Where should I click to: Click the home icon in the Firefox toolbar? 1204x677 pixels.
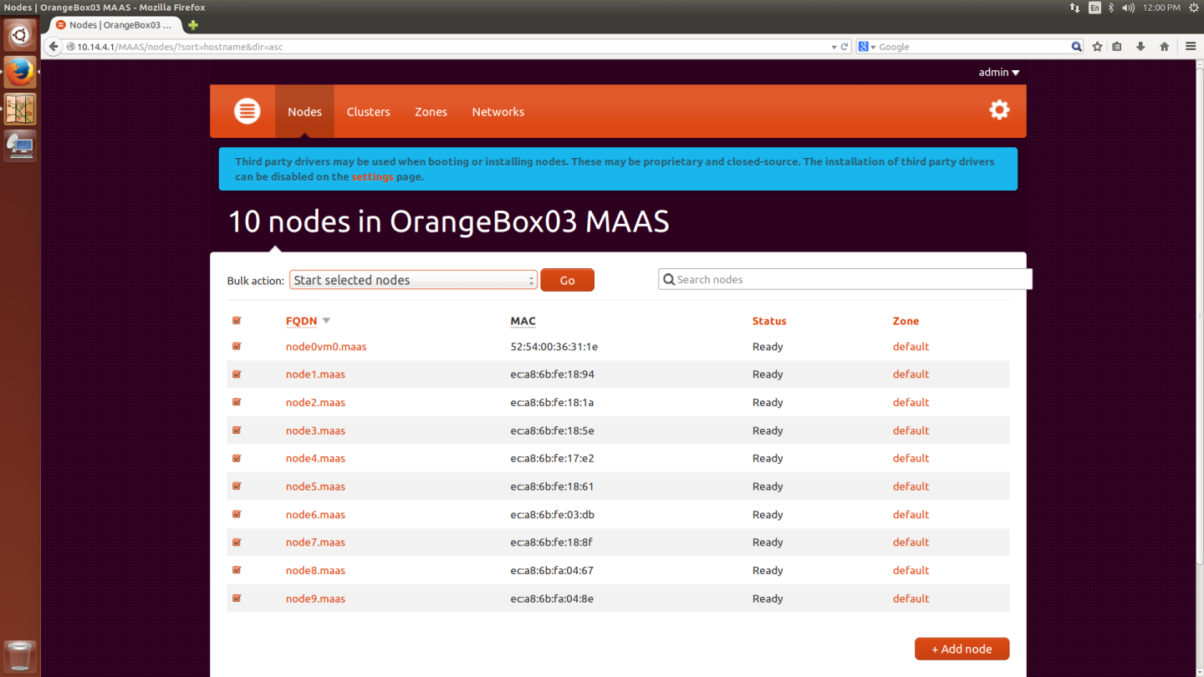pos(1164,46)
